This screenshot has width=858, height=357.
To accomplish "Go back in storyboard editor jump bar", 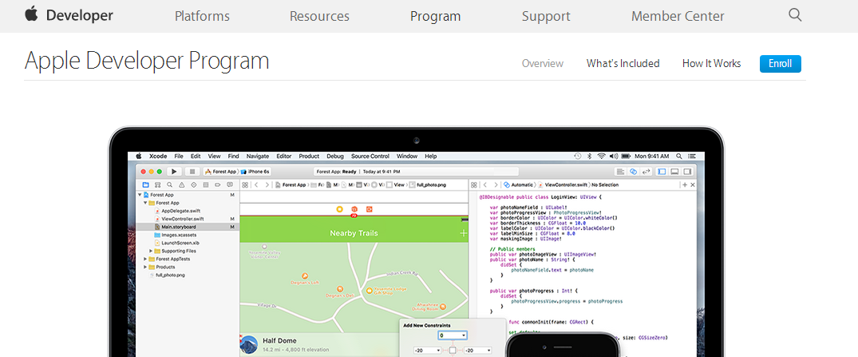I will click(256, 185).
